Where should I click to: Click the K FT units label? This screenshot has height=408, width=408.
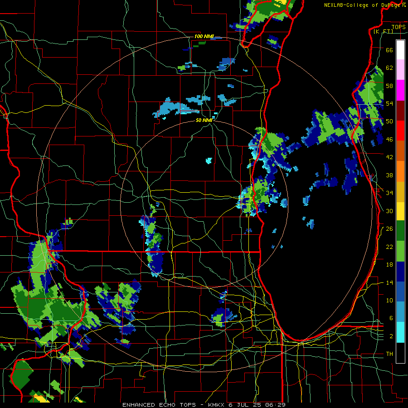(x=383, y=31)
